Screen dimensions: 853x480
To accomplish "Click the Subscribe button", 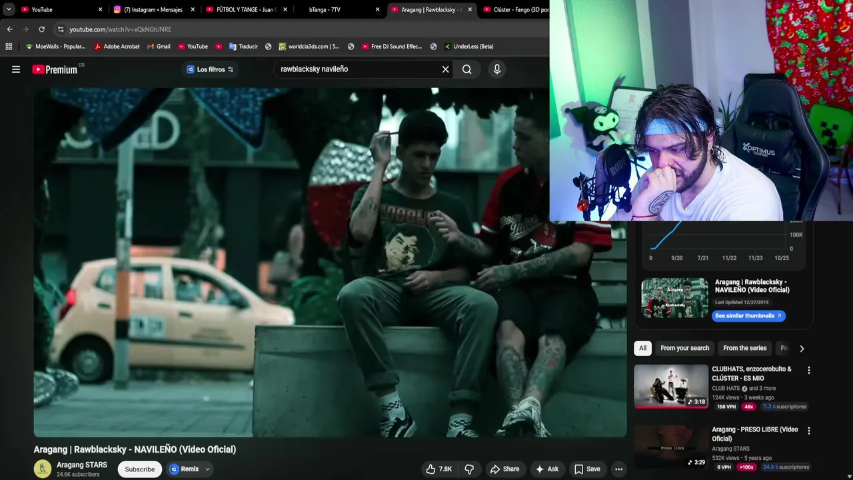I will [140, 469].
